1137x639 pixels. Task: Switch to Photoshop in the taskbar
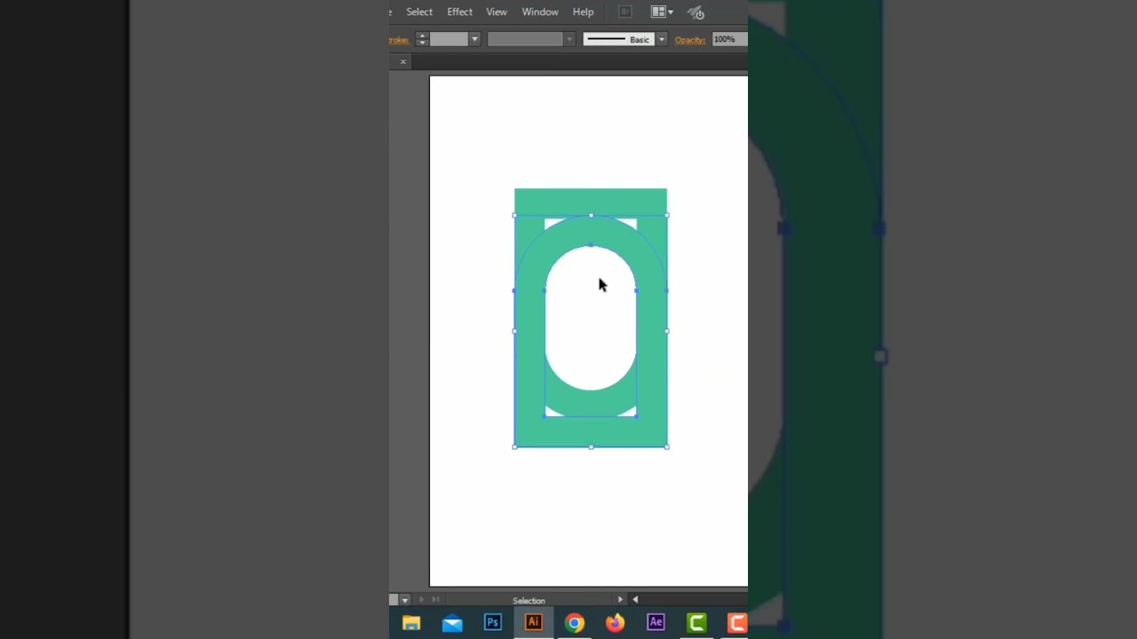[493, 623]
